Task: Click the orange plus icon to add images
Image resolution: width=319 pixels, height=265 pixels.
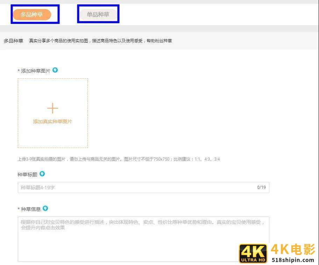Action: [x=52, y=108]
